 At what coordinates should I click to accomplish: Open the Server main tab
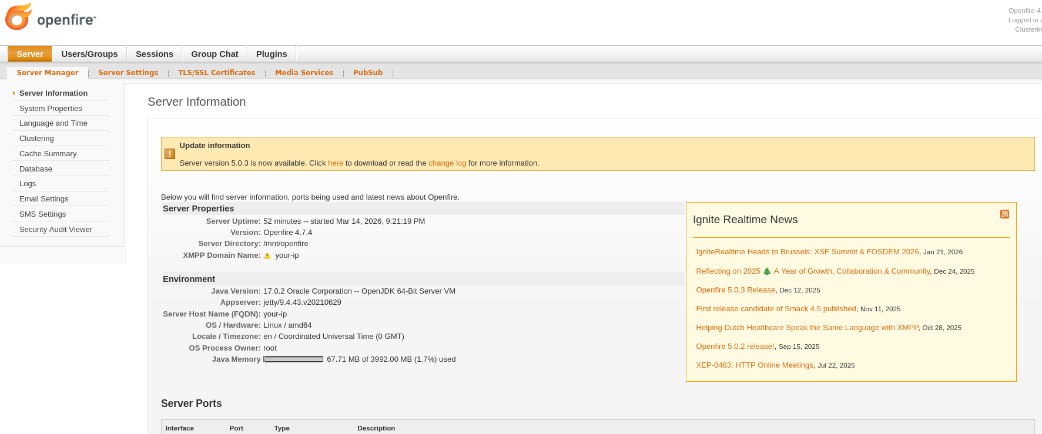click(30, 54)
